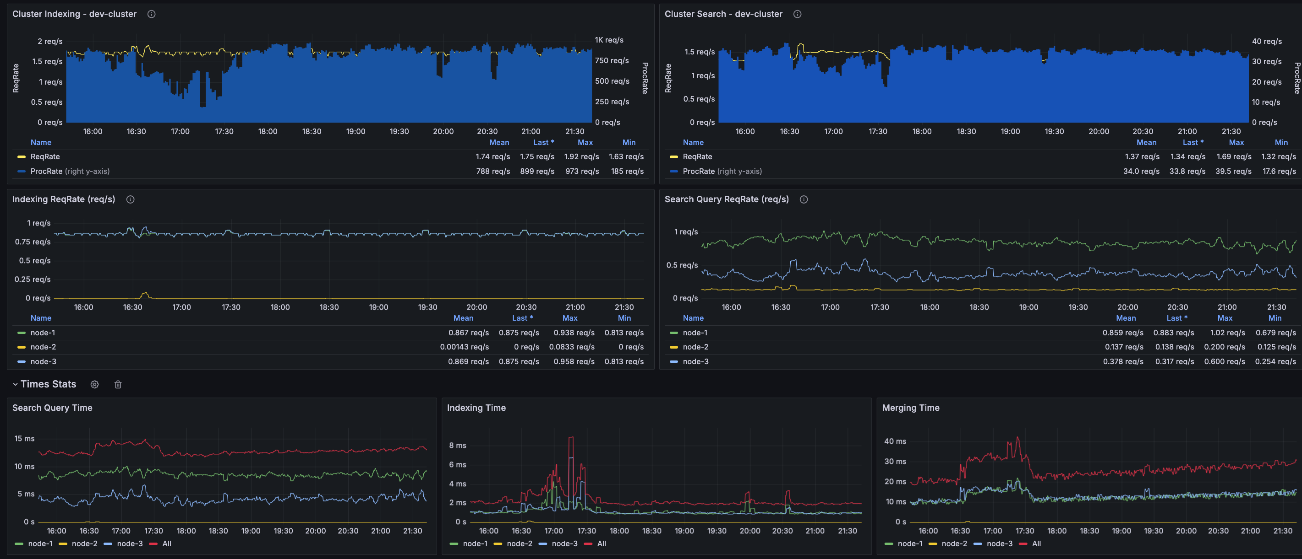Toggle node-2 in Merging Time legend
Viewport: 1302px width, 559px height.
click(954, 544)
